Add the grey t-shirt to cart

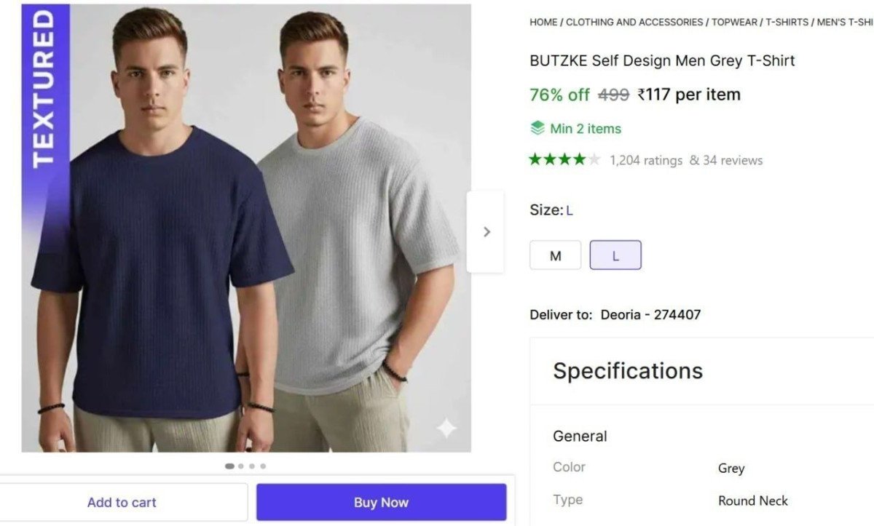(122, 502)
